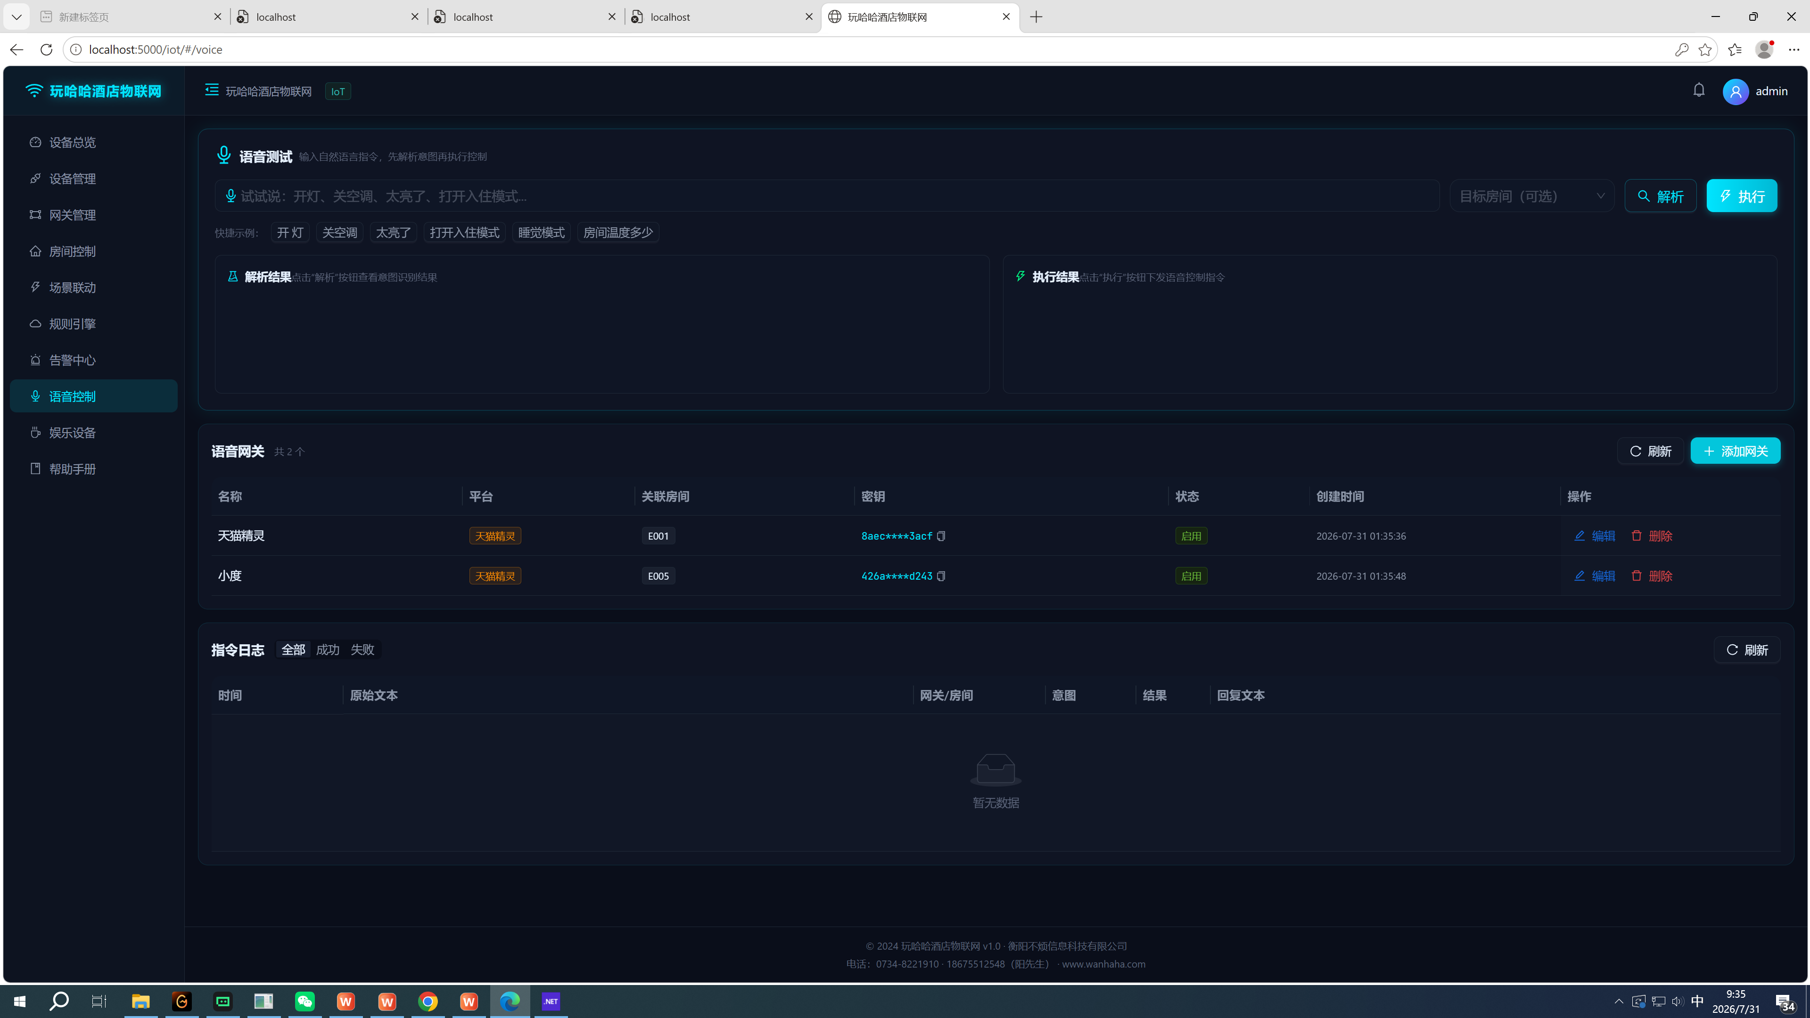Open the browser favorites list icon
This screenshot has height=1018, width=1810.
coord(1734,50)
